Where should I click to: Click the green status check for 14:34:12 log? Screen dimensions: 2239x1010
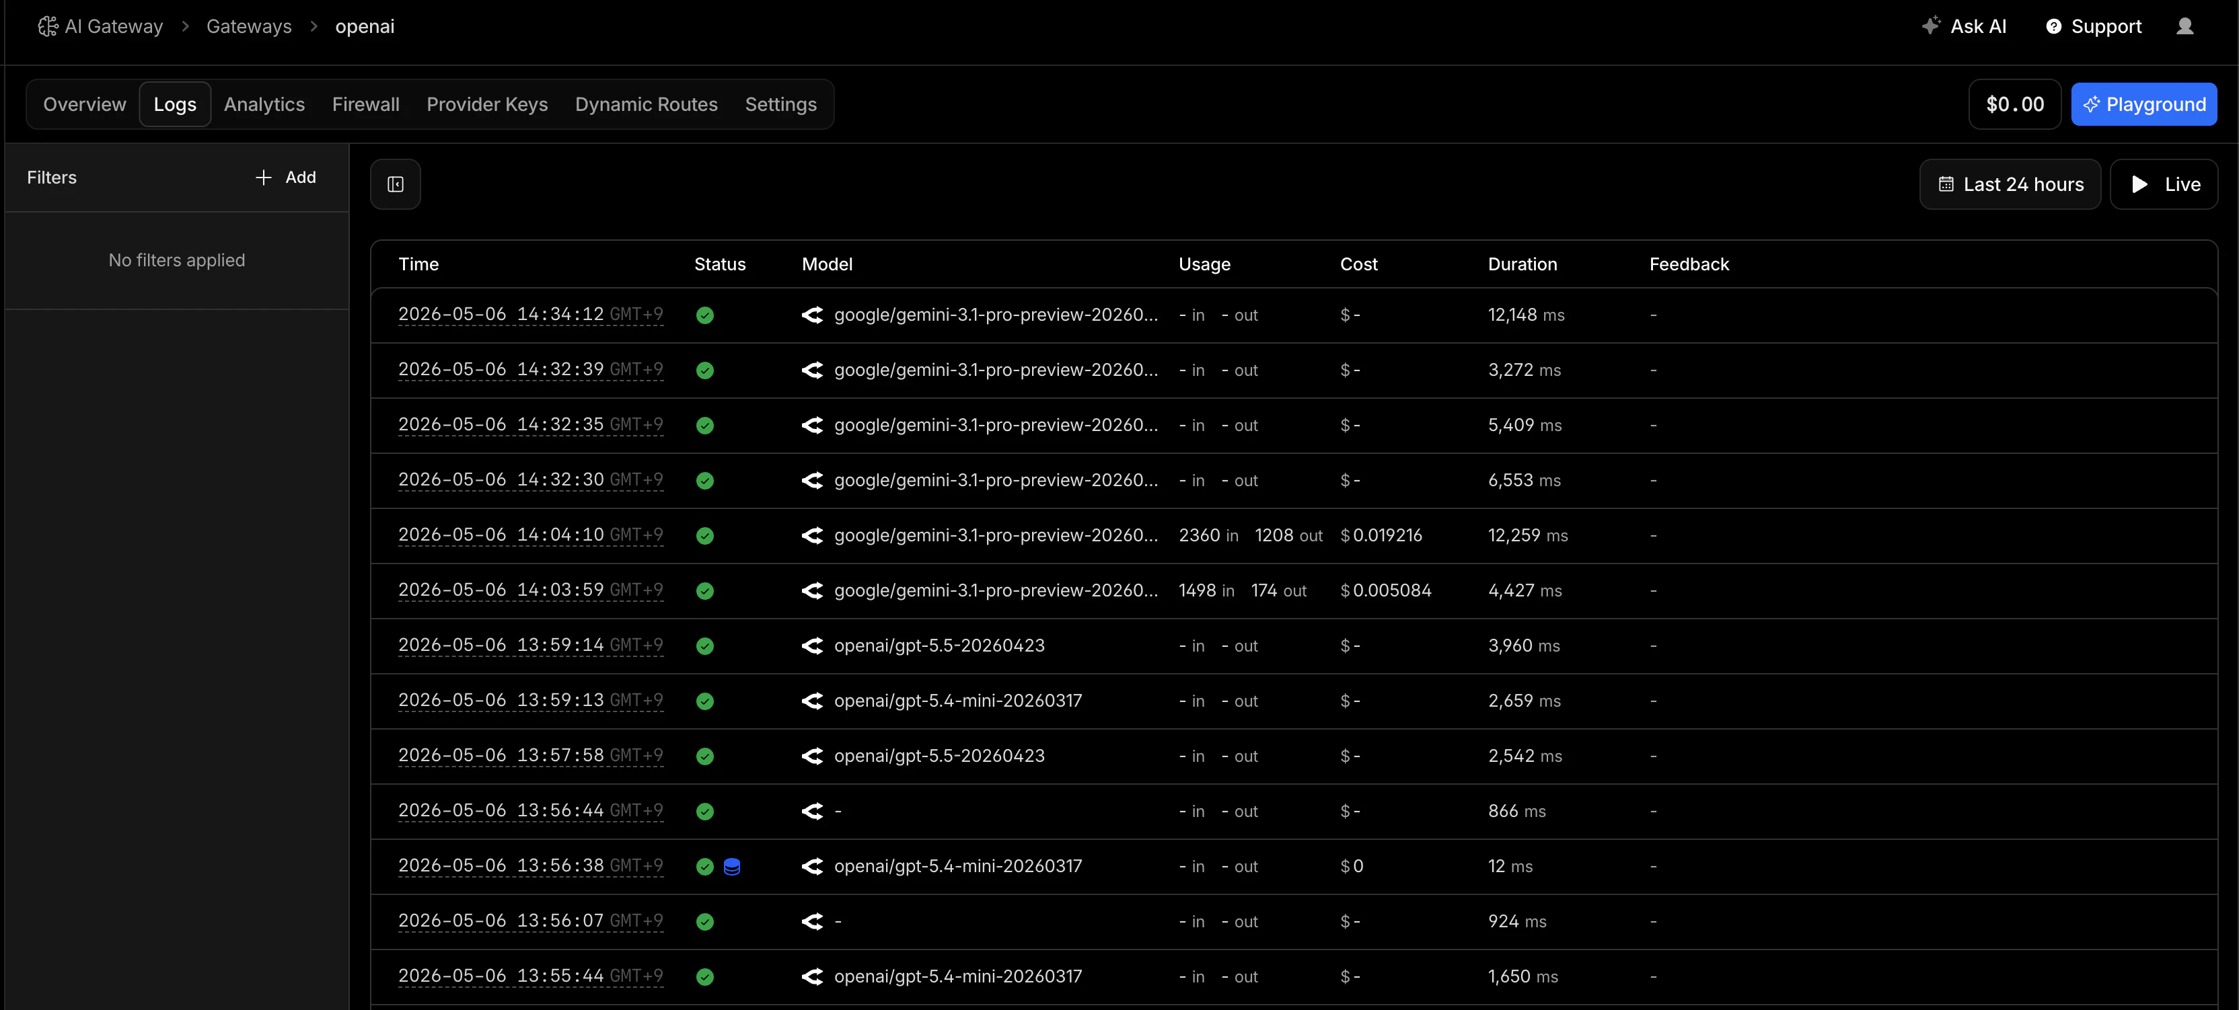click(x=705, y=315)
